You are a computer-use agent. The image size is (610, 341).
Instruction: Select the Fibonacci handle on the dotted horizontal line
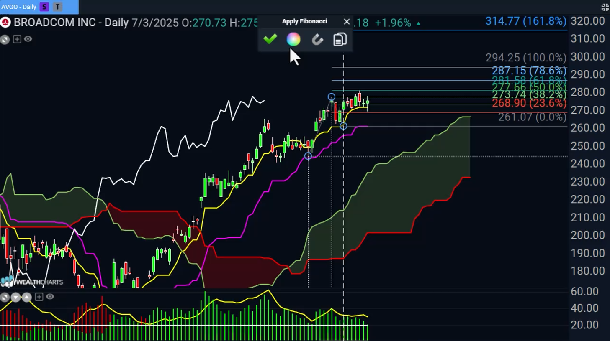[x=308, y=156]
